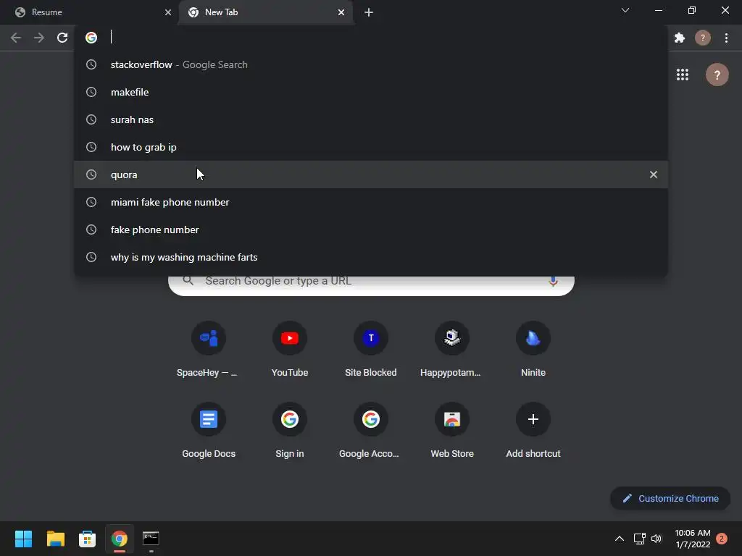The width and height of the screenshot is (742, 556).
Task: Open the Windows Start menu
Action: pos(23,539)
